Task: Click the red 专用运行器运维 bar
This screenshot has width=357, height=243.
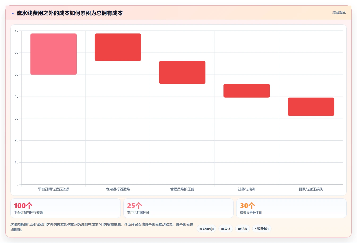Action: tap(118, 47)
